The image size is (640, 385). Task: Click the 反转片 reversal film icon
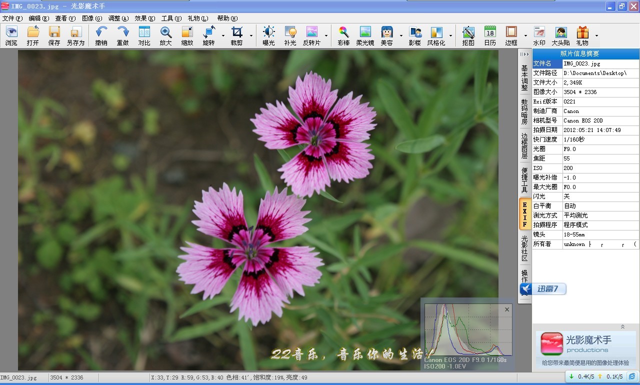pyautogui.click(x=311, y=36)
